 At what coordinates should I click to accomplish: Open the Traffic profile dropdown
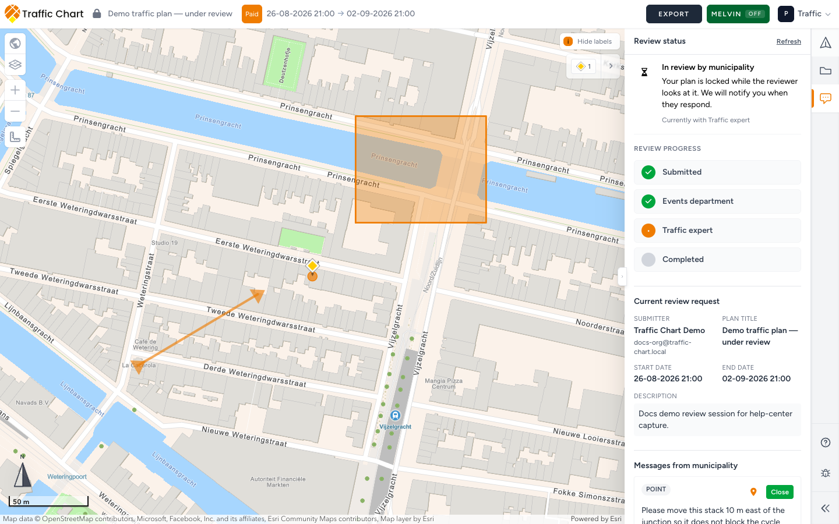[x=805, y=14]
